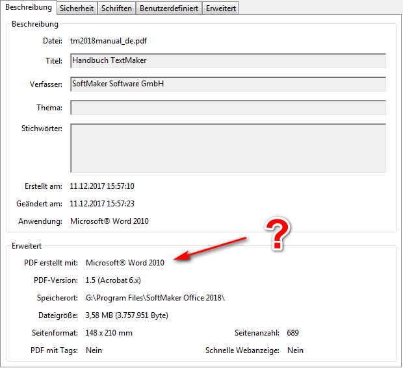Click the Seitenanzahl: label
The height and width of the screenshot is (368, 403).
[x=257, y=333]
